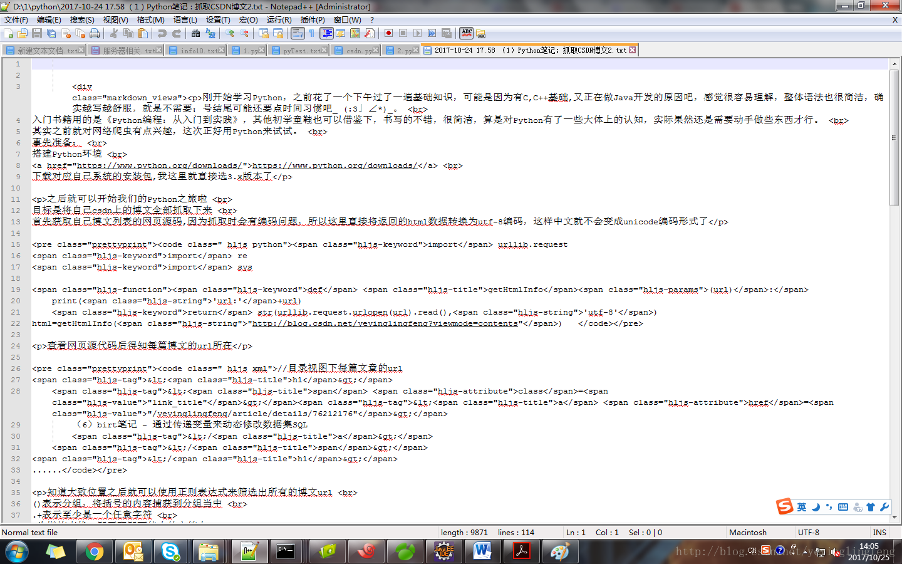Start macro recording with red dot

(388, 33)
